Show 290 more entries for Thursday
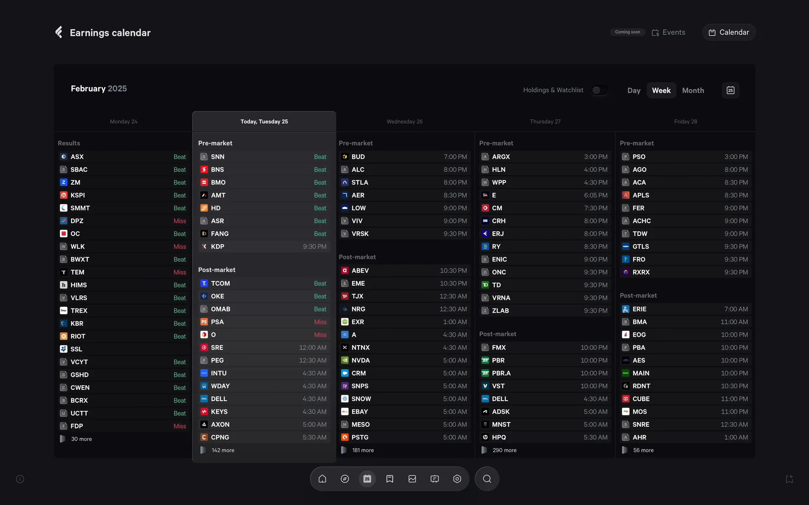809x505 pixels. pos(504,450)
